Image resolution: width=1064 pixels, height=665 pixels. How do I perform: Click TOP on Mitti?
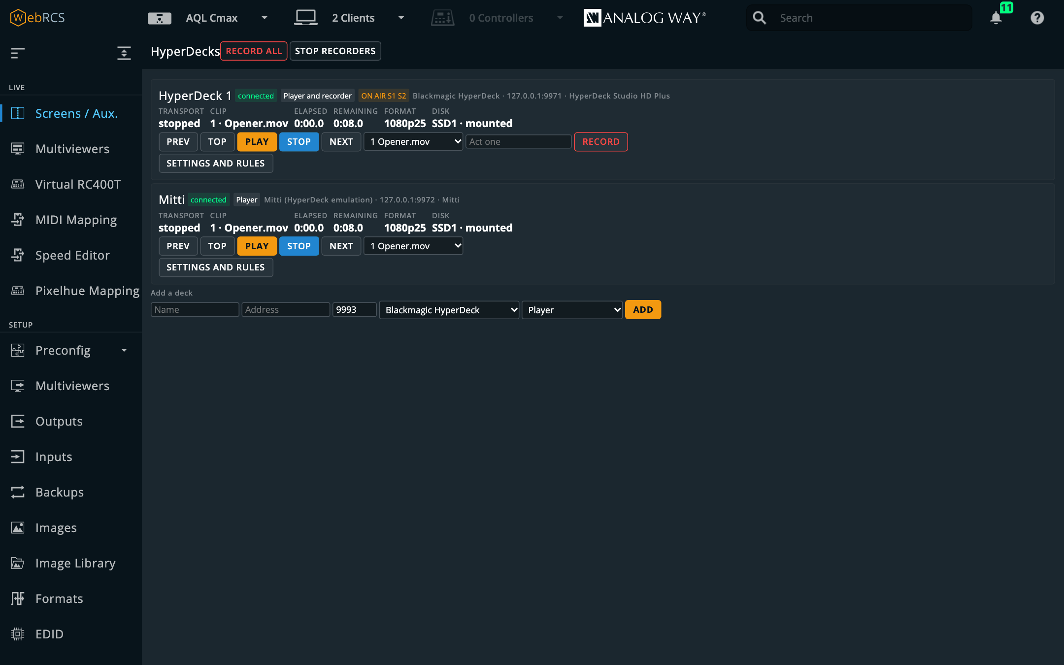(x=217, y=246)
